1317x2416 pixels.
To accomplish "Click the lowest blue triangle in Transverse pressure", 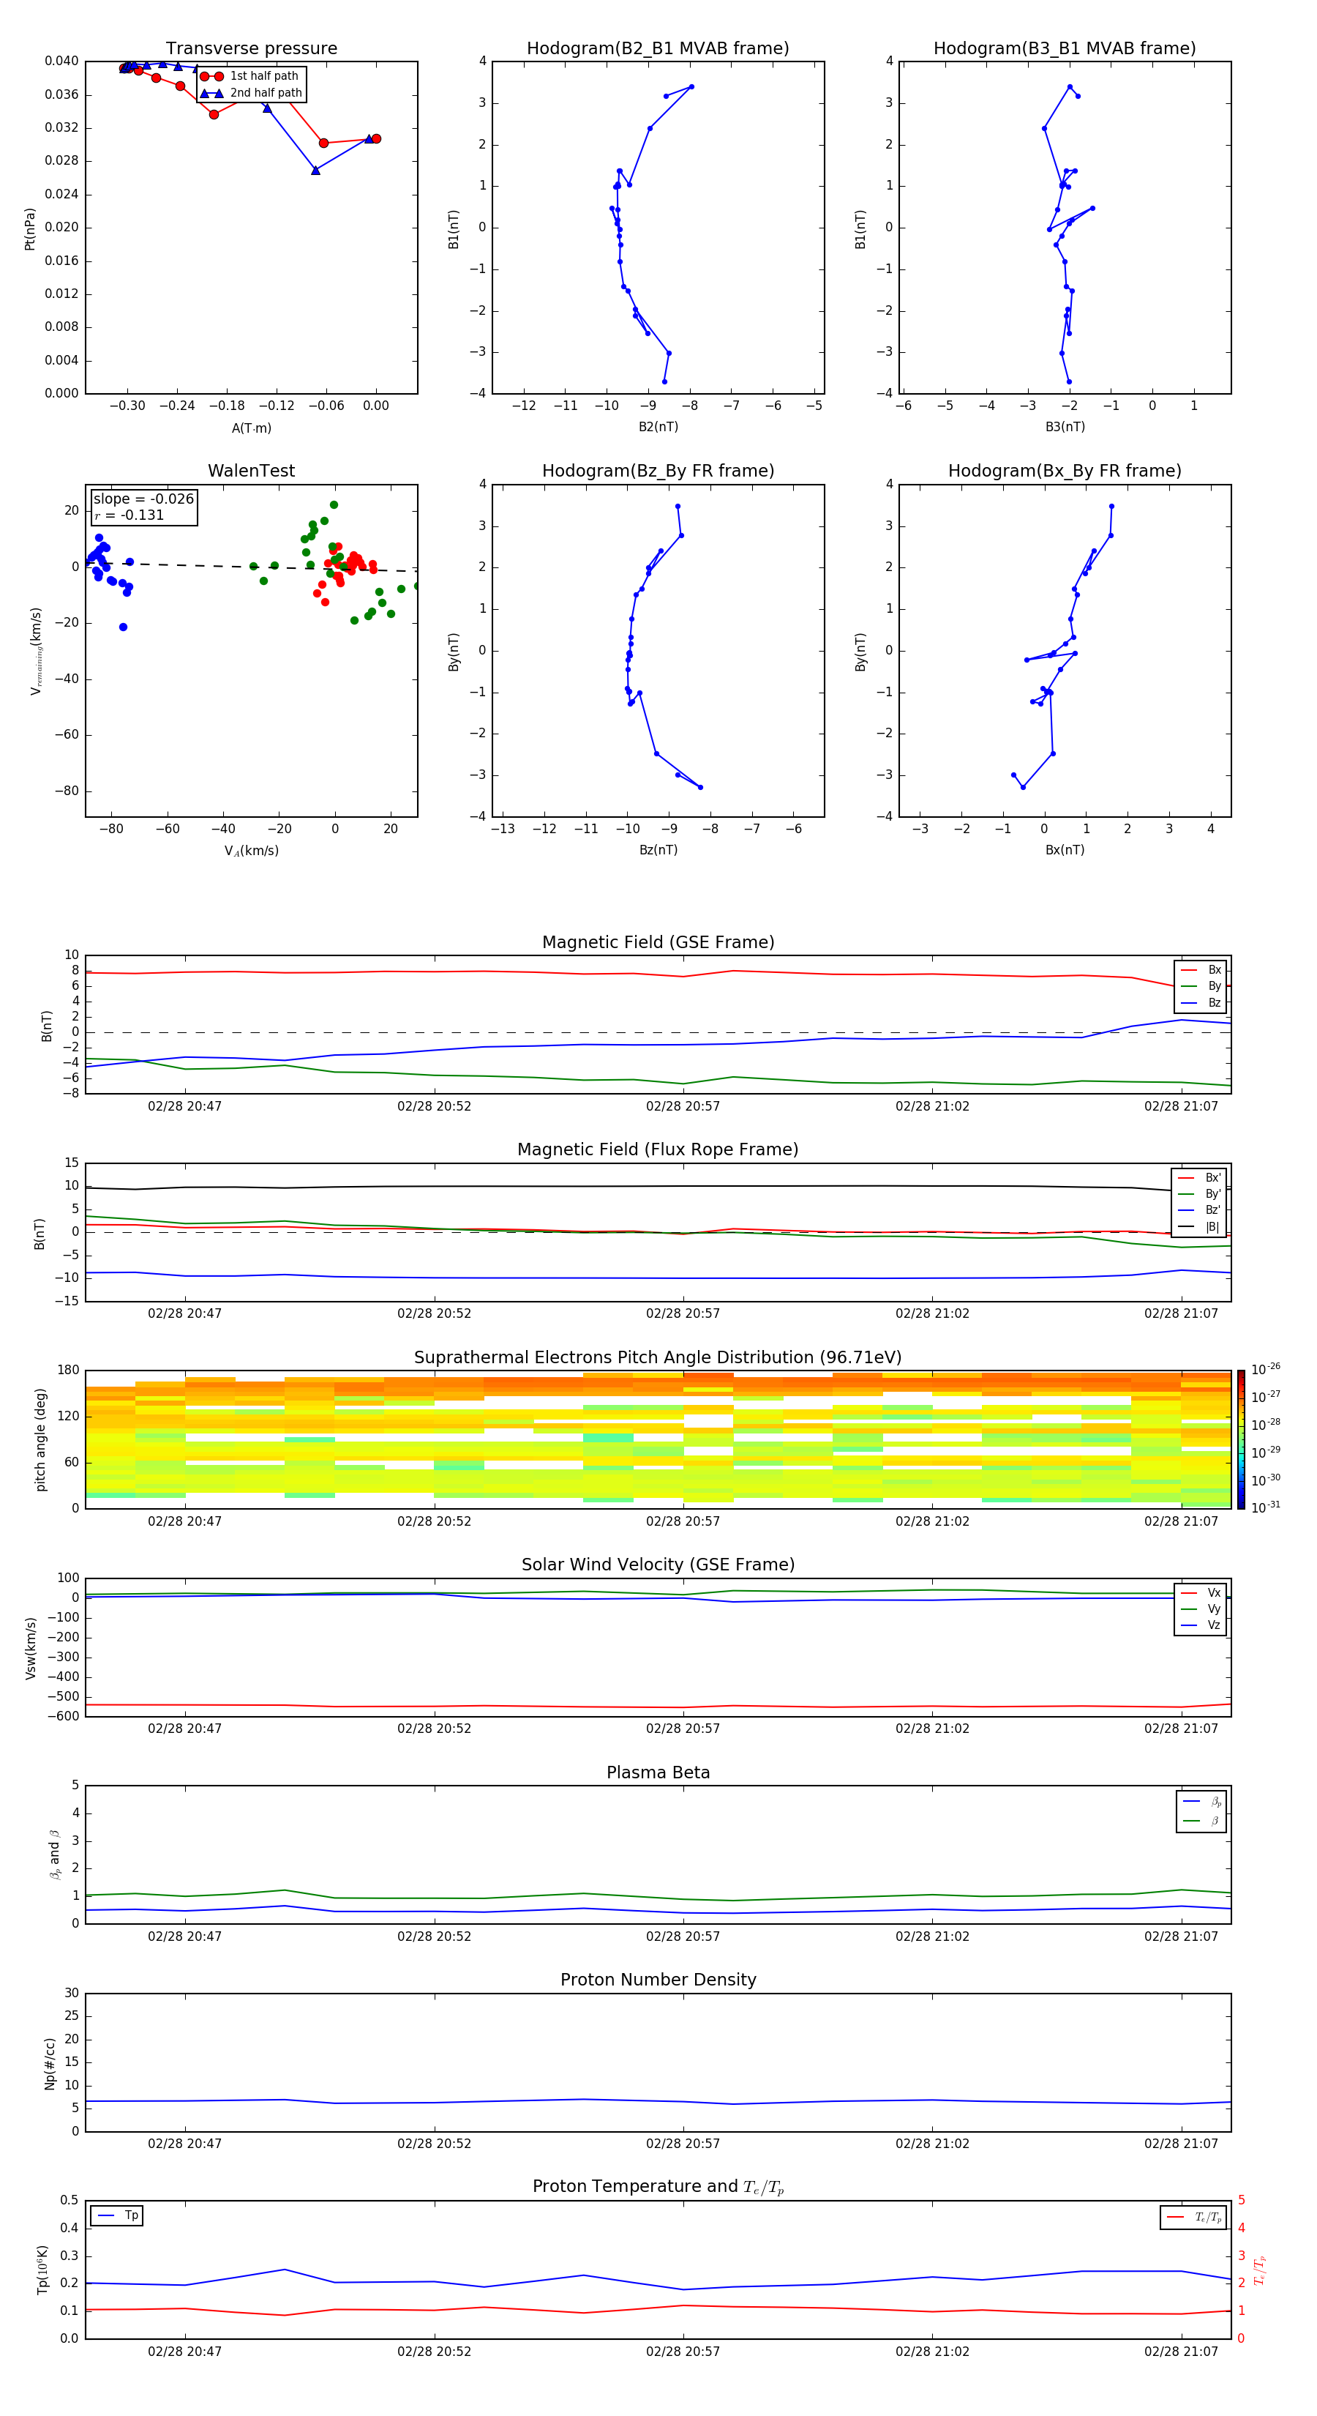I will [316, 170].
